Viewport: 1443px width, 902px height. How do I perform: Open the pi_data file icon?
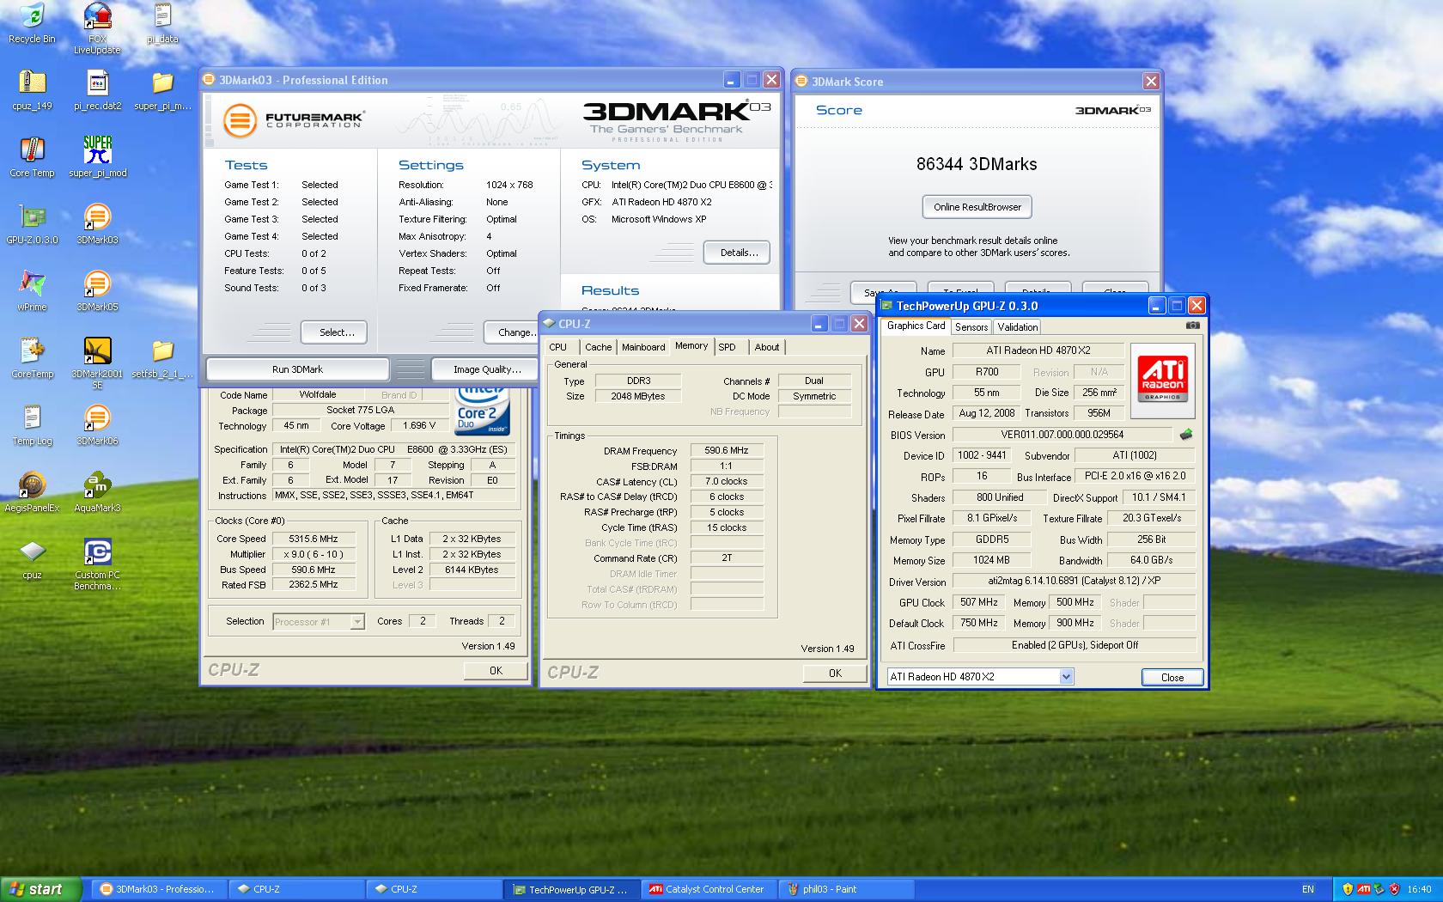click(162, 23)
